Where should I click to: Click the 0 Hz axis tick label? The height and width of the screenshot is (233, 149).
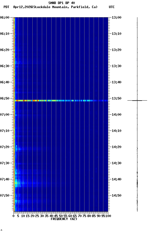[x=14, y=216]
